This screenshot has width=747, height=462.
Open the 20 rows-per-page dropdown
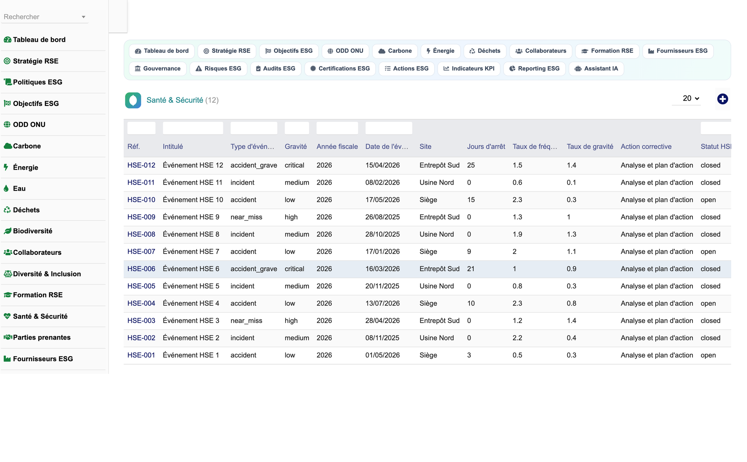point(686,99)
